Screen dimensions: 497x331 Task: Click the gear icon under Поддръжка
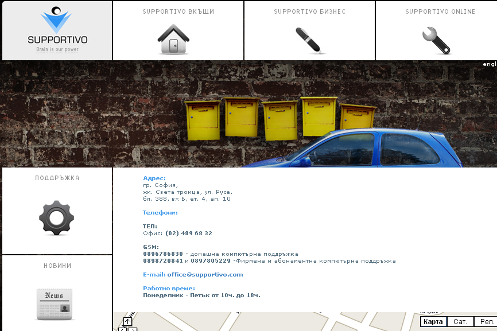click(56, 218)
